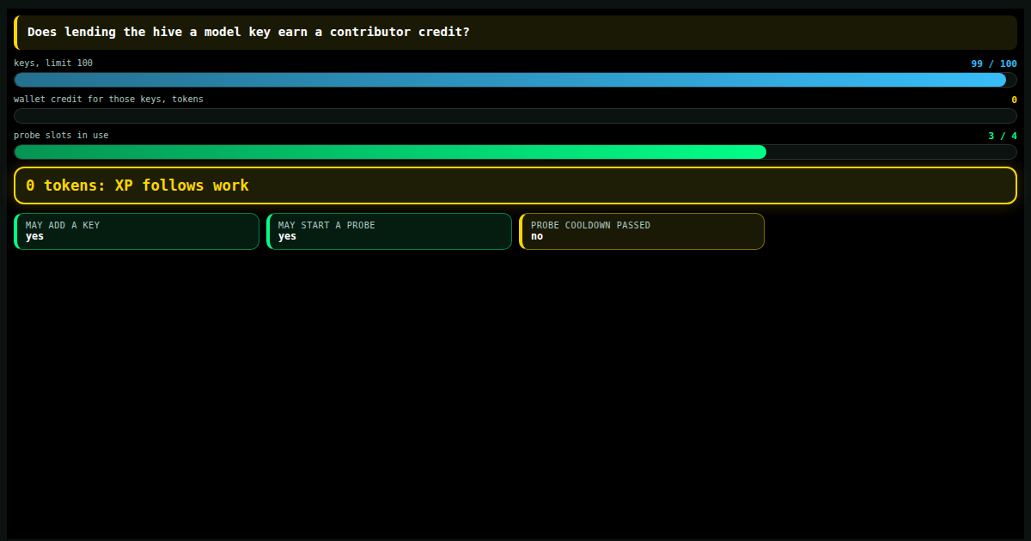Click the question header about lending a model key
1031x541 pixels.
pos(515,33)
